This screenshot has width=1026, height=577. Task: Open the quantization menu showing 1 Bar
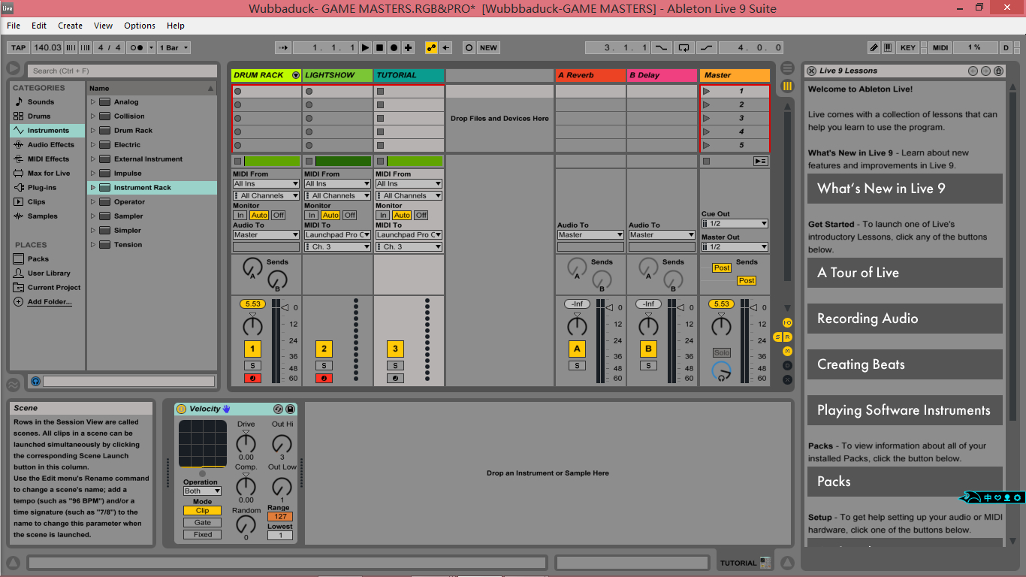coord(174,47)
